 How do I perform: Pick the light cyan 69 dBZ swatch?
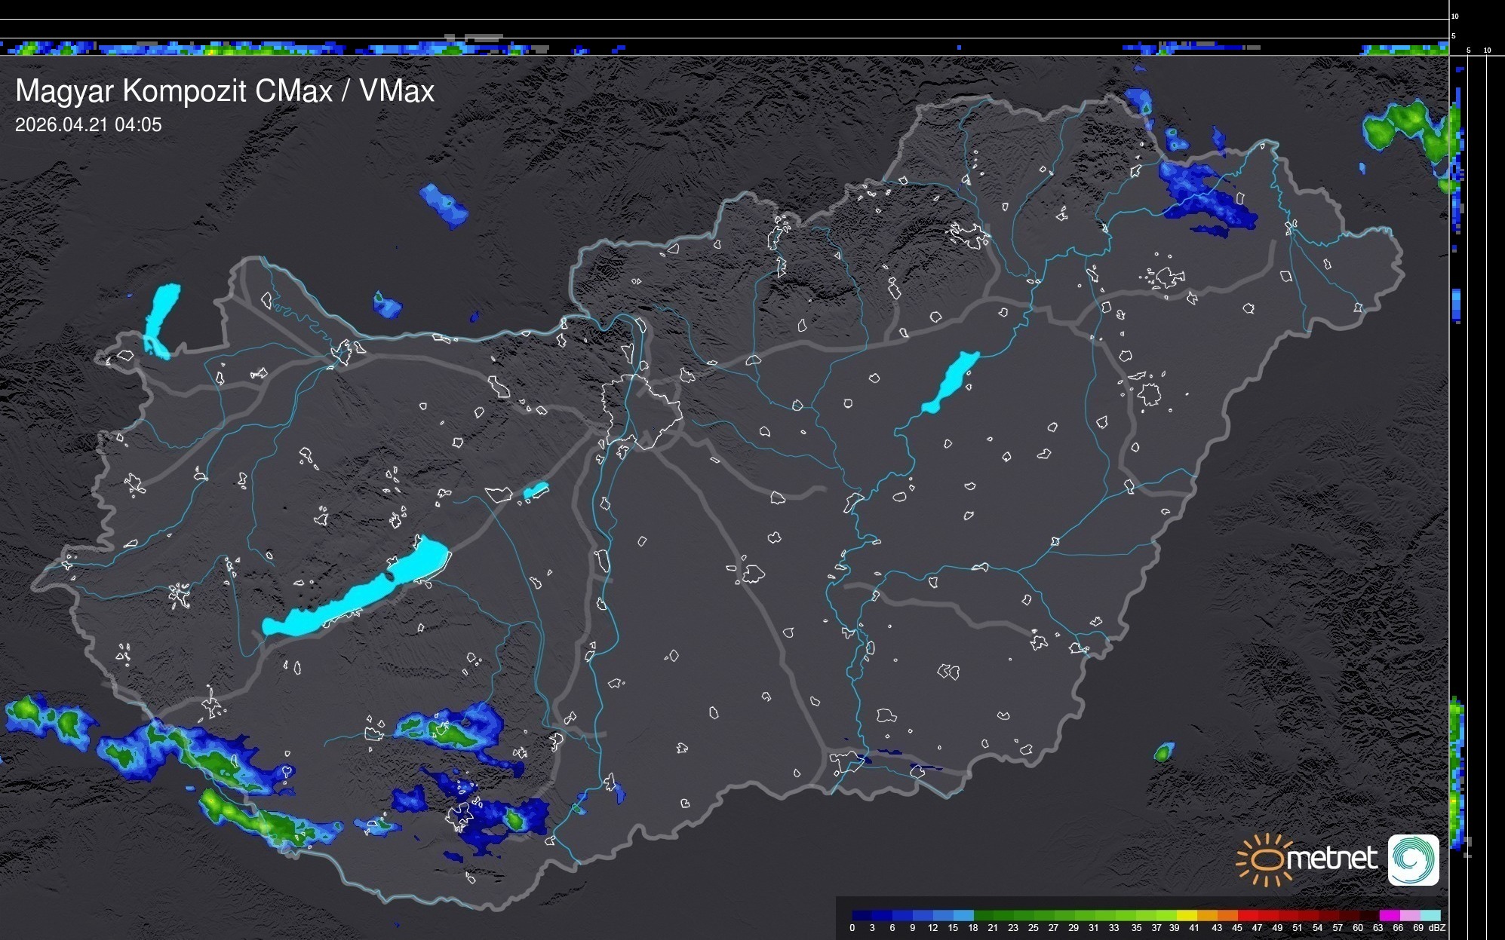[x=1431, y=915]
